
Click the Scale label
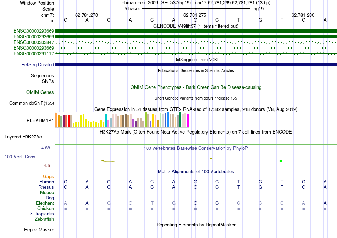click(48, 9)
